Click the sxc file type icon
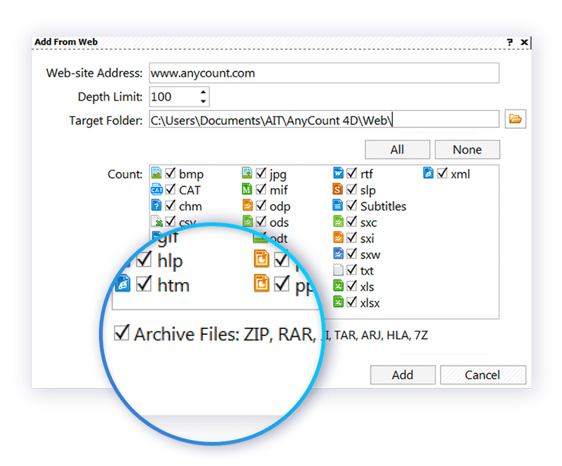The width and height of the screenshot is (562, 466). pos(338,221)
